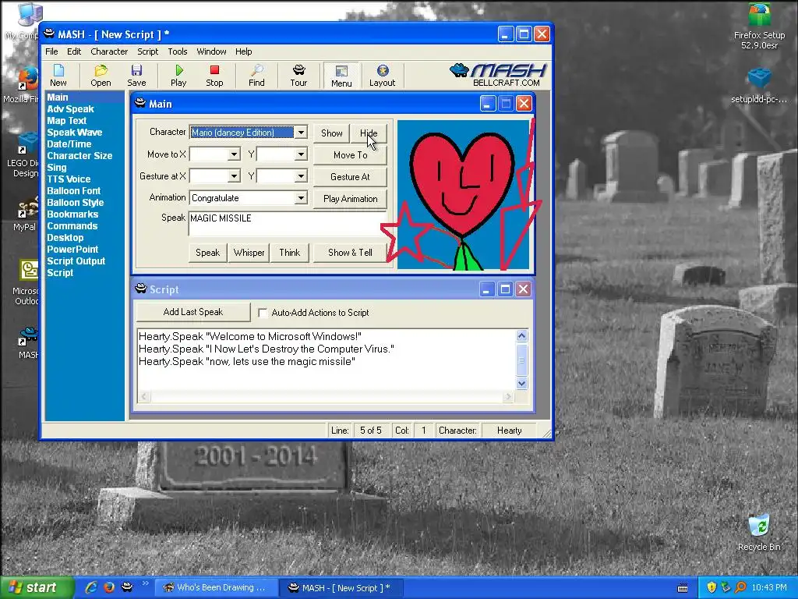Open the Windows Start menu
The image size is (798, 599).
click(37, 587)
